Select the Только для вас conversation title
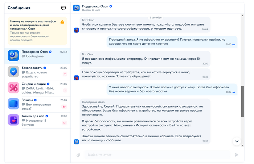The height and width of the screenshot is (164, 254). pyautogui.click(x=33, y=116)
